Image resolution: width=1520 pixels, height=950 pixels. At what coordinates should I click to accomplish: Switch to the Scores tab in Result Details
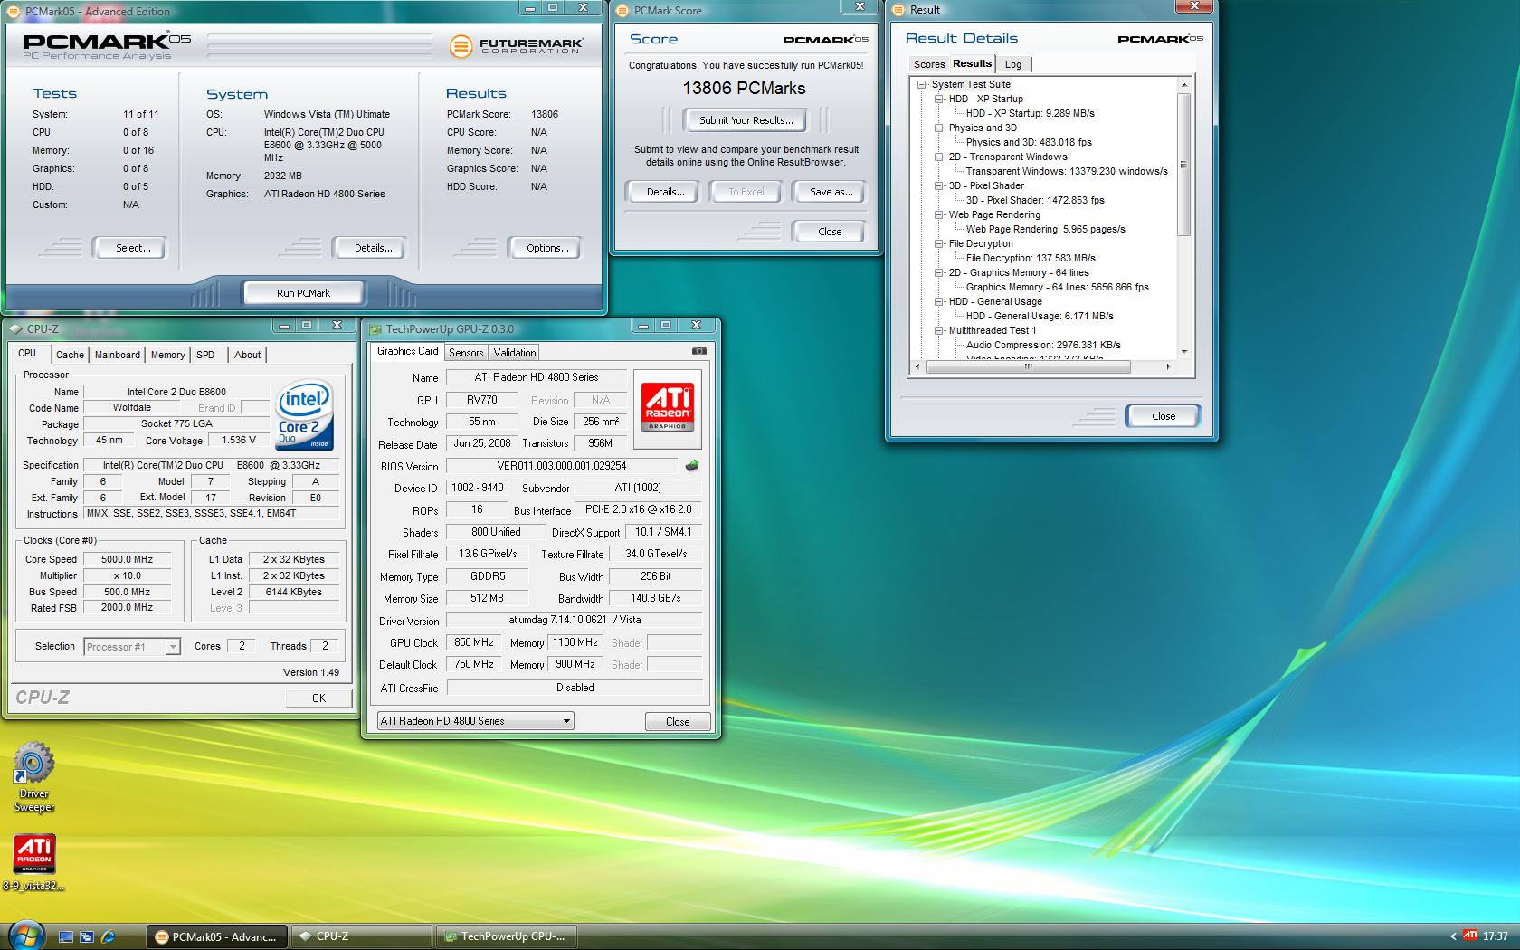point(929,64)
